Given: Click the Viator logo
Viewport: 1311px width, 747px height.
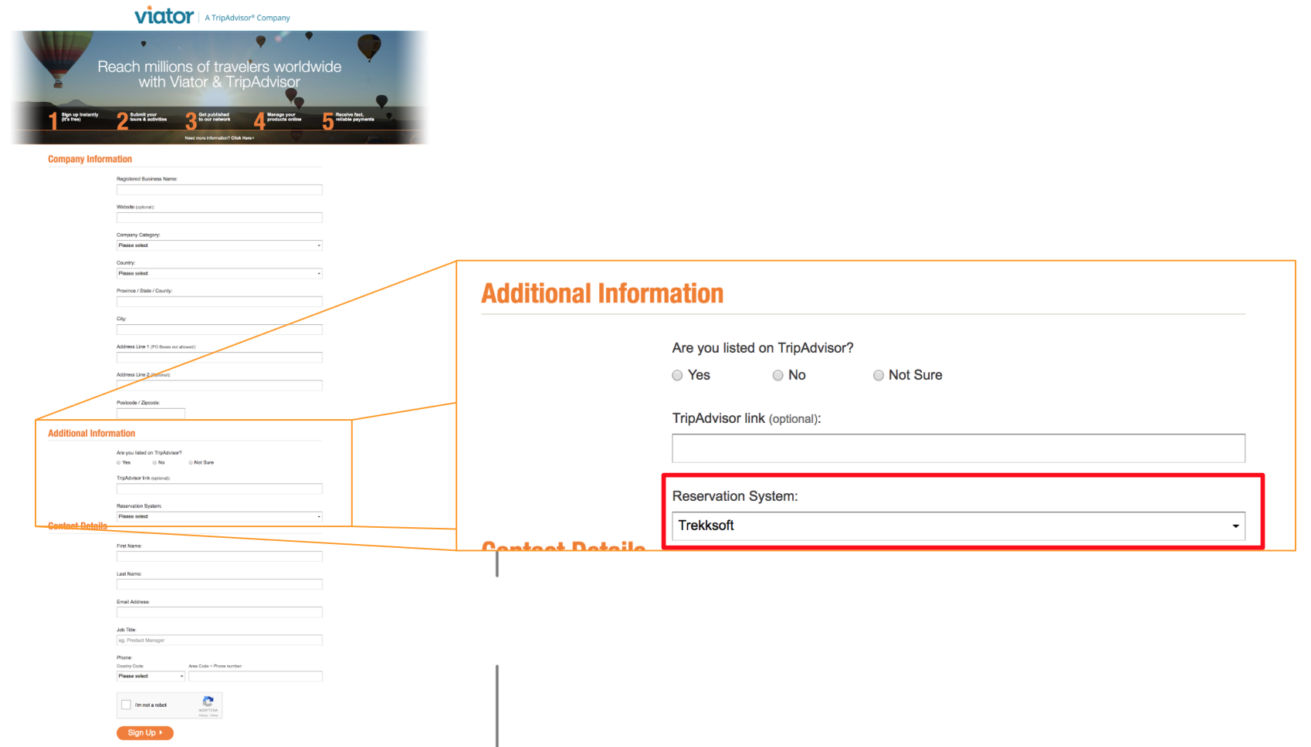Looking at the screenshot, I should pyautogui.click(x=164, y=16).
